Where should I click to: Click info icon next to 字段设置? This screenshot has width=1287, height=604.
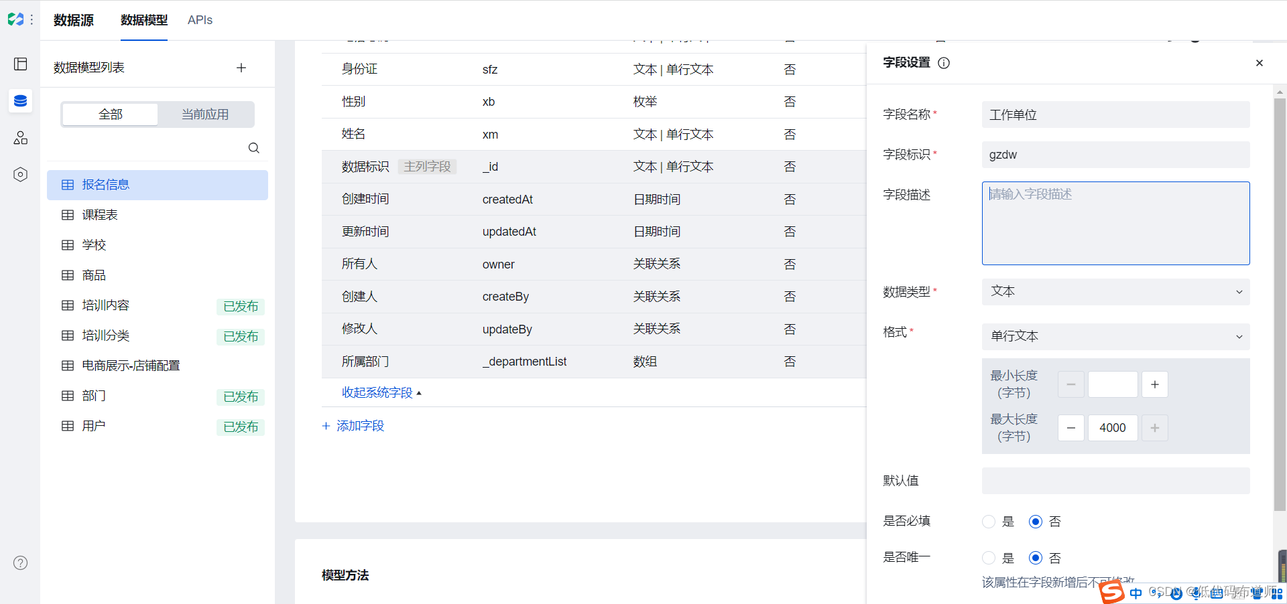944,63
